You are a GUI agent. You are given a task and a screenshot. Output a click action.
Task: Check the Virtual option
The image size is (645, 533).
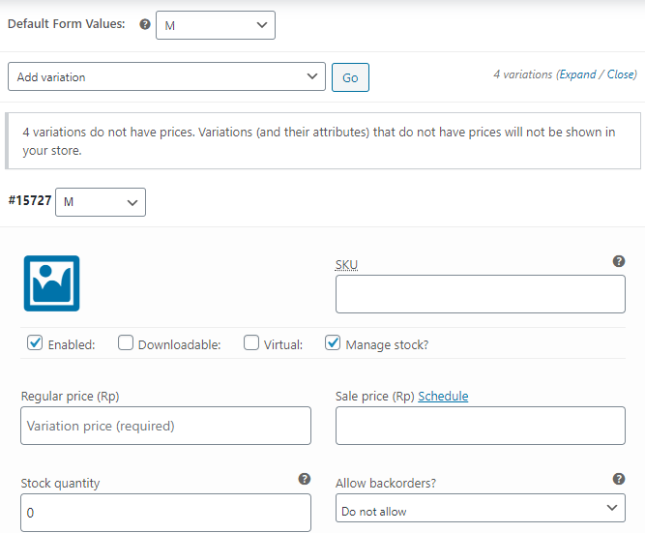(x=251, y=342)
